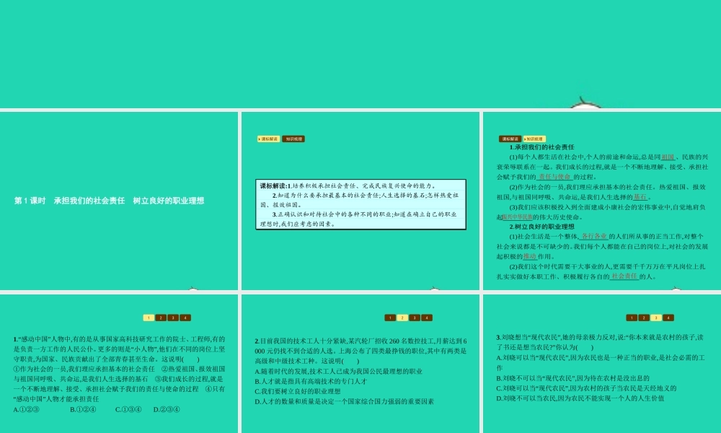This screenshot has width=721, height=433.
Task: Click page button 3 on the 技术工人 question slide
Action: [415, 318]
